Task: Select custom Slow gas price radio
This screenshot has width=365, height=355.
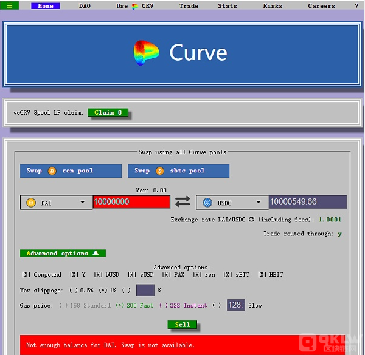Action: (x=217, y=305)
